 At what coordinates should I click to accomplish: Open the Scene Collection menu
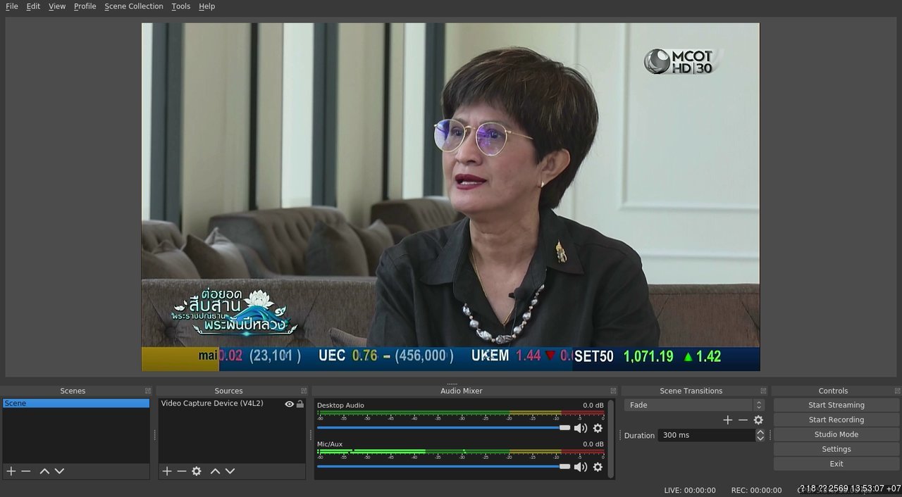pyautogui.click(x=134, y=6)
